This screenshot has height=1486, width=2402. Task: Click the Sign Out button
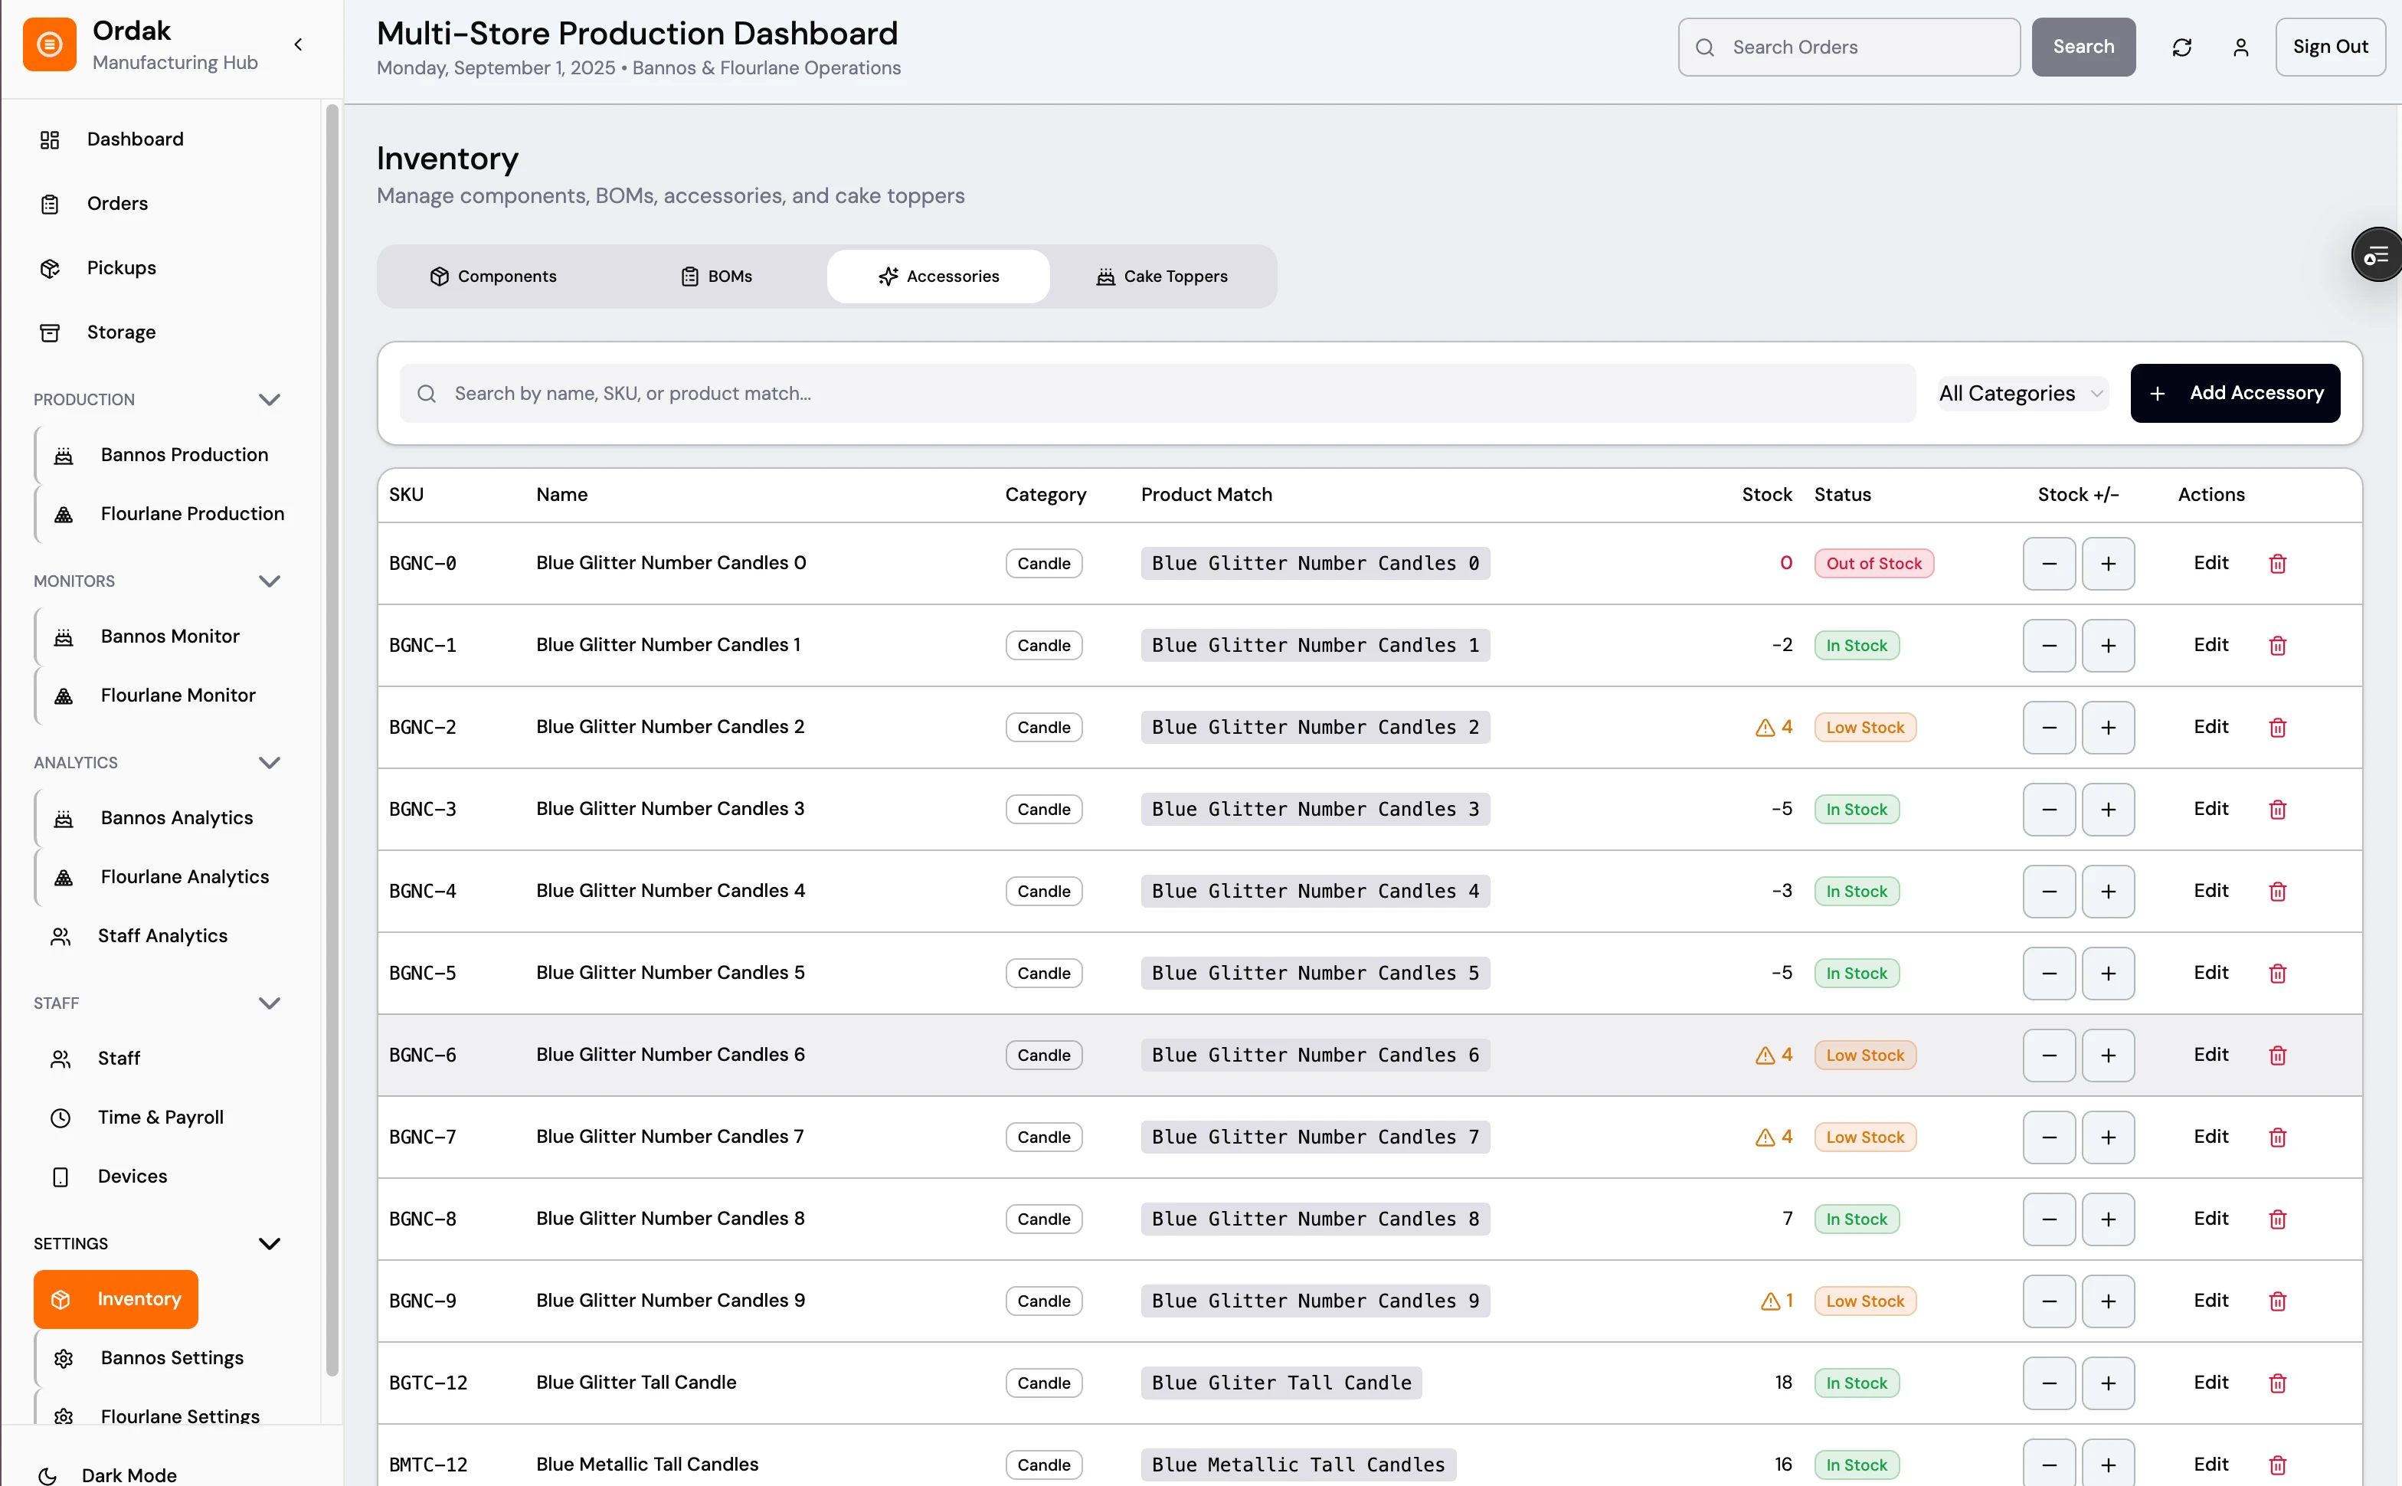point(2329,47)
